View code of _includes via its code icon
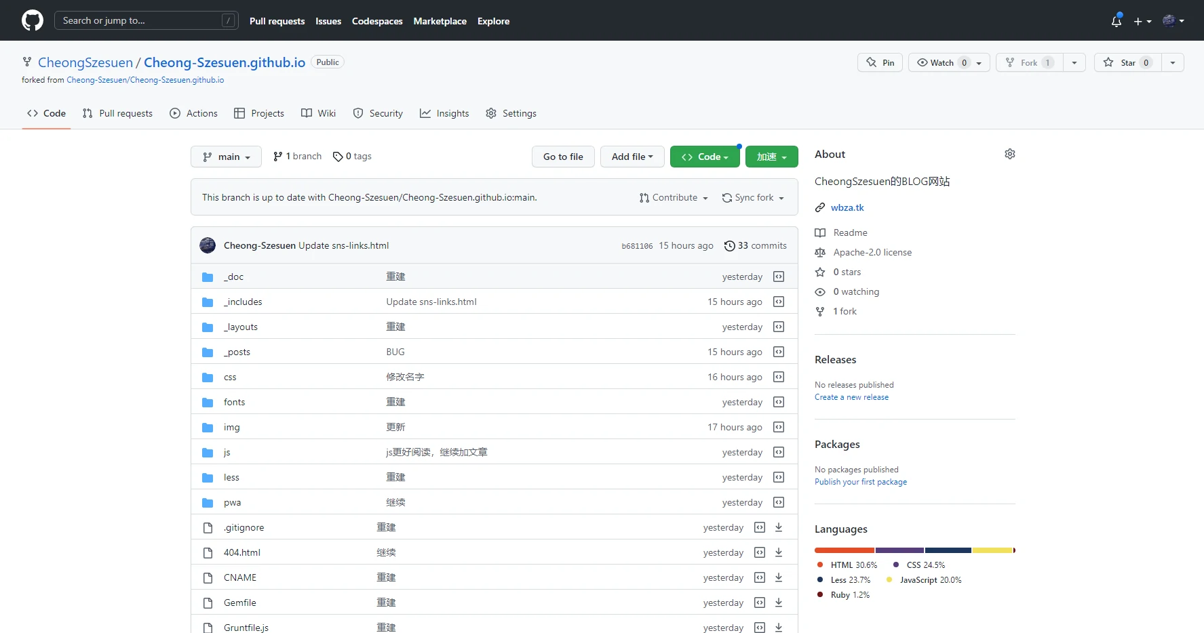 [x=778, y=302]
